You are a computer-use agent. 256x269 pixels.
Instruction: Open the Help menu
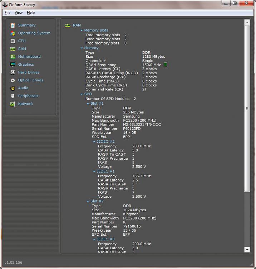(x=31, y=13)
